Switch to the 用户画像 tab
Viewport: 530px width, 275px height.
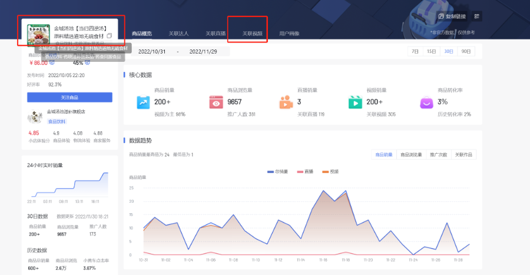click(x=289, y=34)
